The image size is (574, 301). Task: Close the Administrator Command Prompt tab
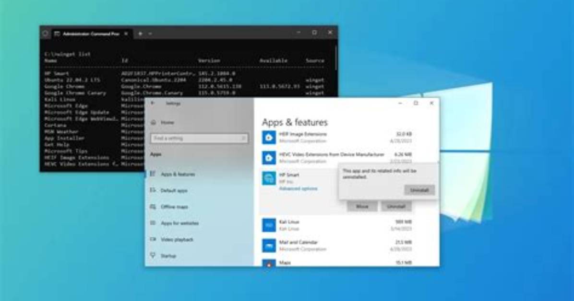click(126, 34)
